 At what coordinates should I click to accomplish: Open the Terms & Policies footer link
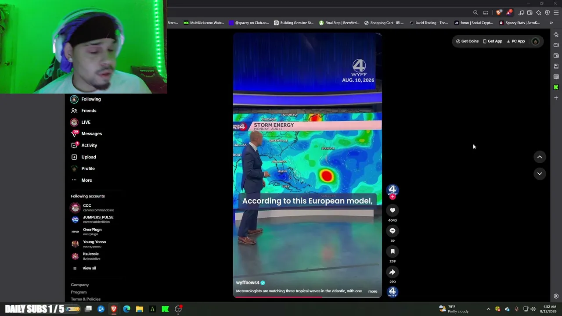coord(86,299)
